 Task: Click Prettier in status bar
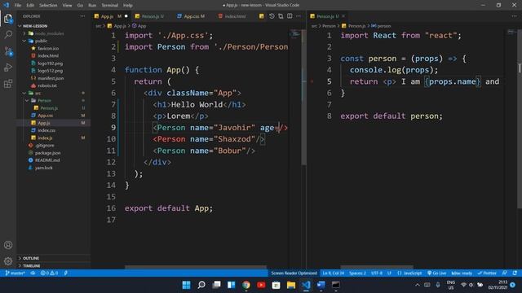pyautogui.click(x=487, y=273)
